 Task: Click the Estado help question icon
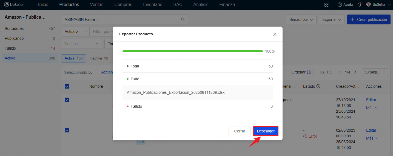[x=318, y=86]
